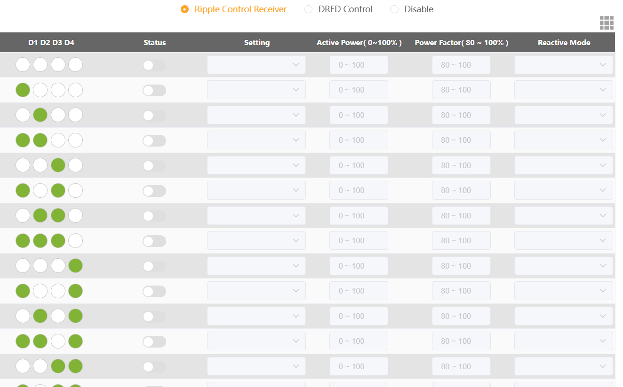Expand Reactive Mode dropdown in the D1+D2+D4 row
This screenshot has width=623, height=387.
pyautogui.click(x=563, y=341)
